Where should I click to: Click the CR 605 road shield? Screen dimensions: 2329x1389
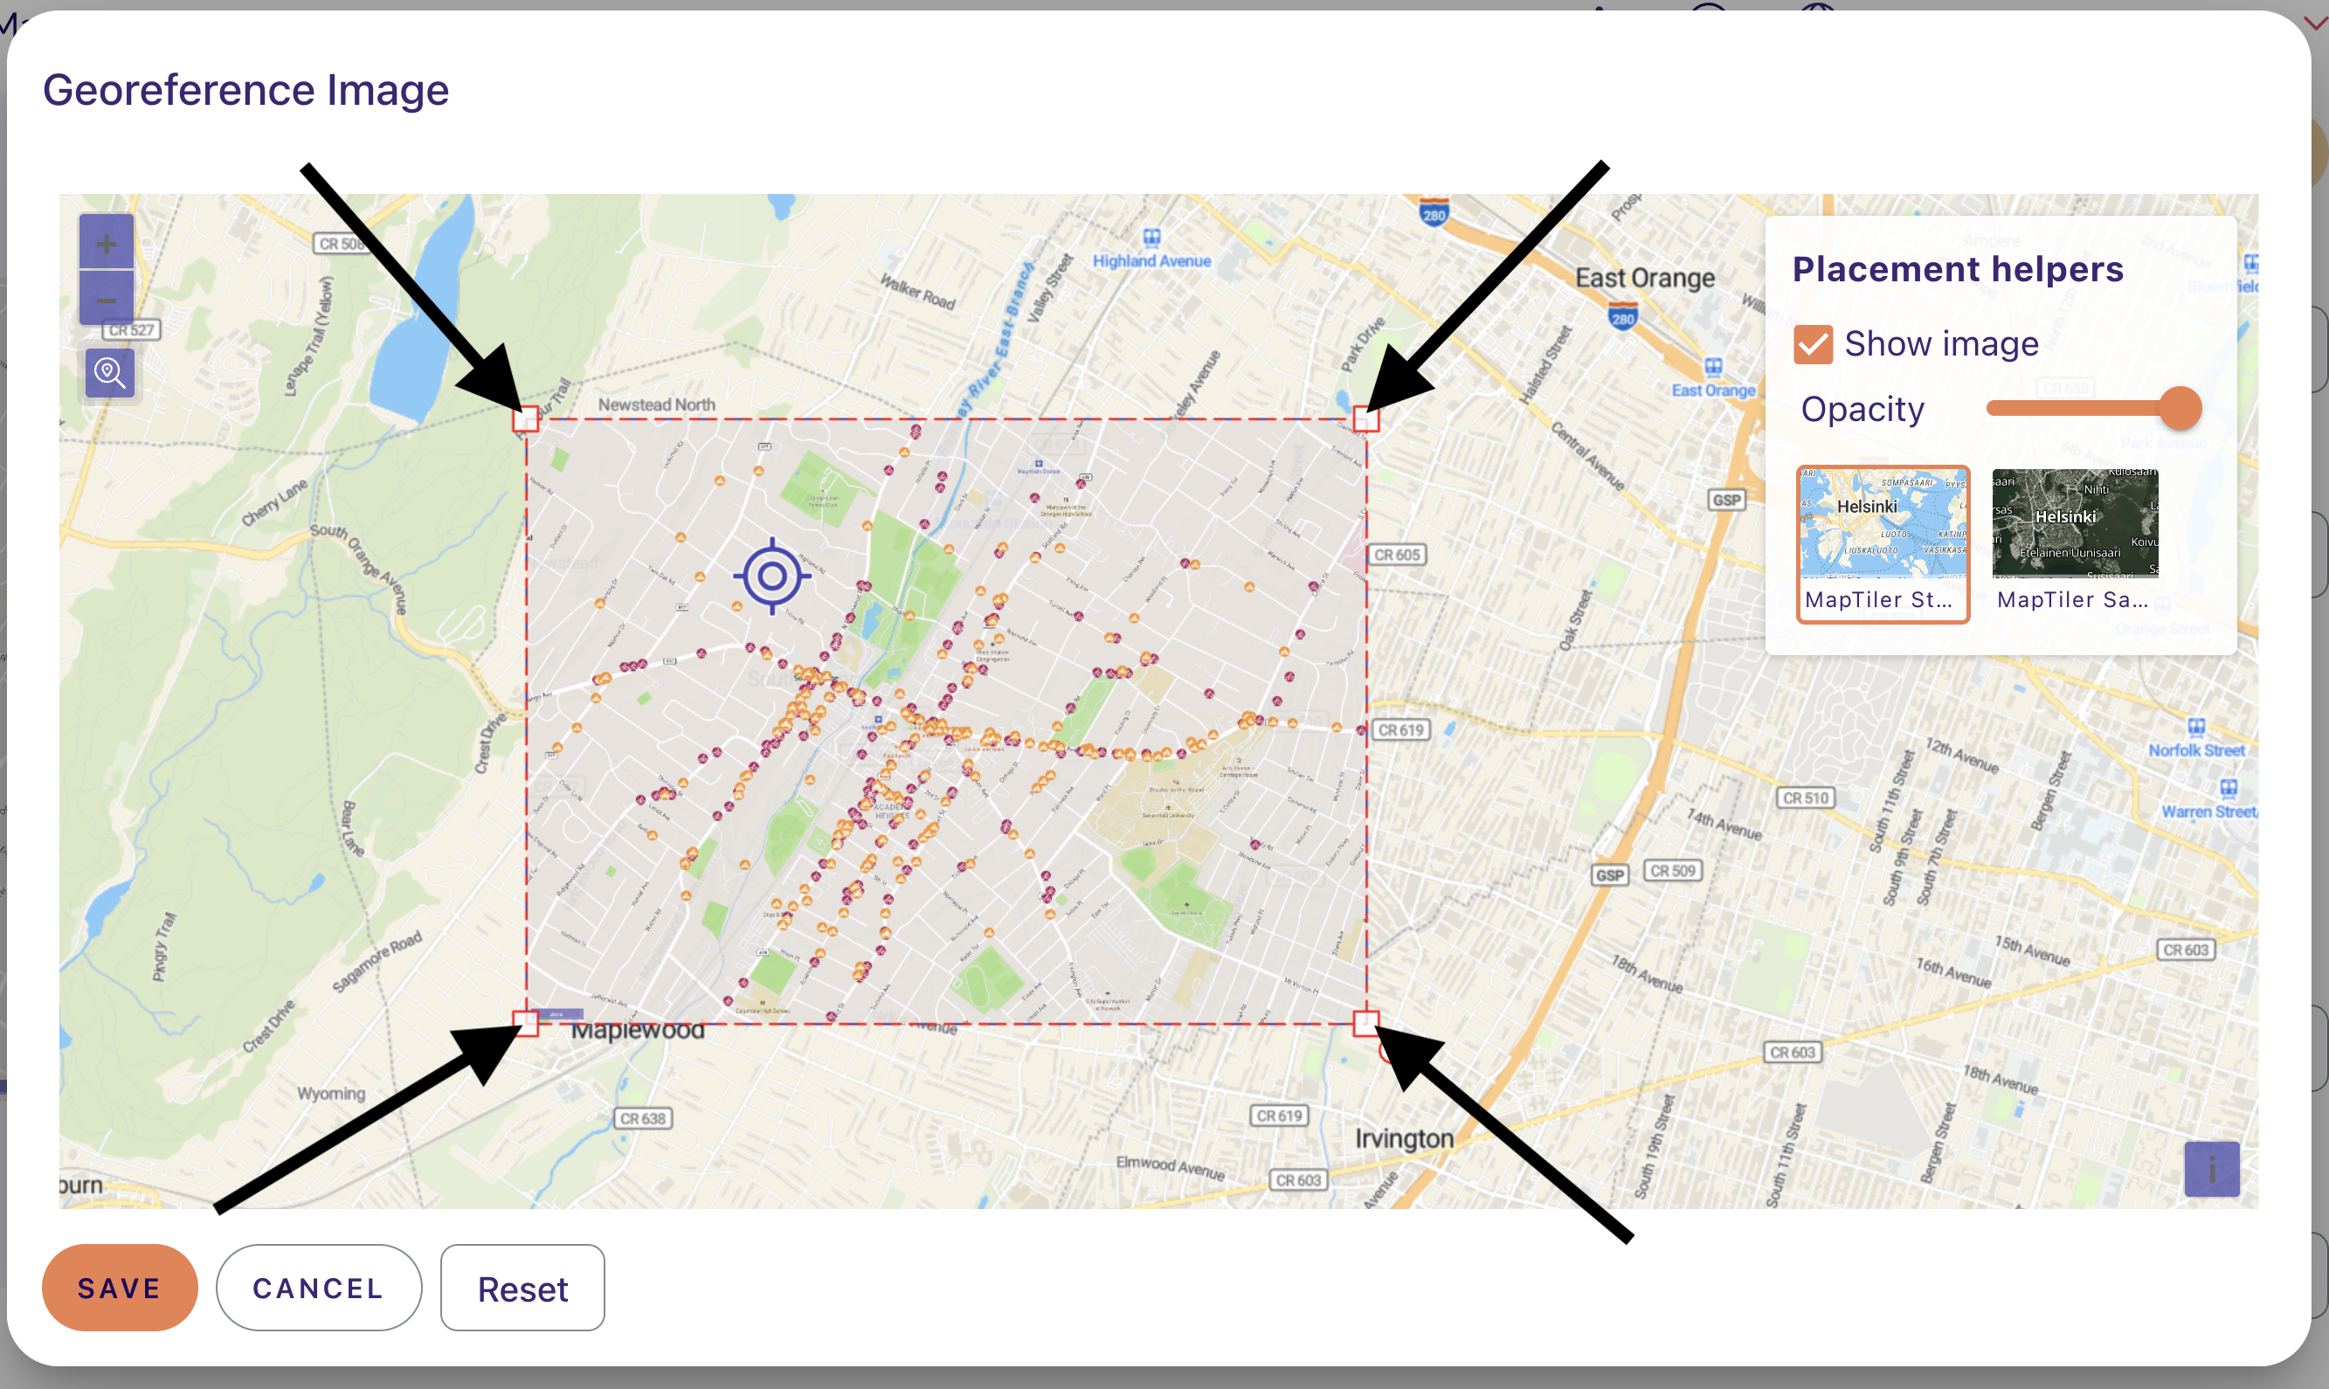point(1397,554)
